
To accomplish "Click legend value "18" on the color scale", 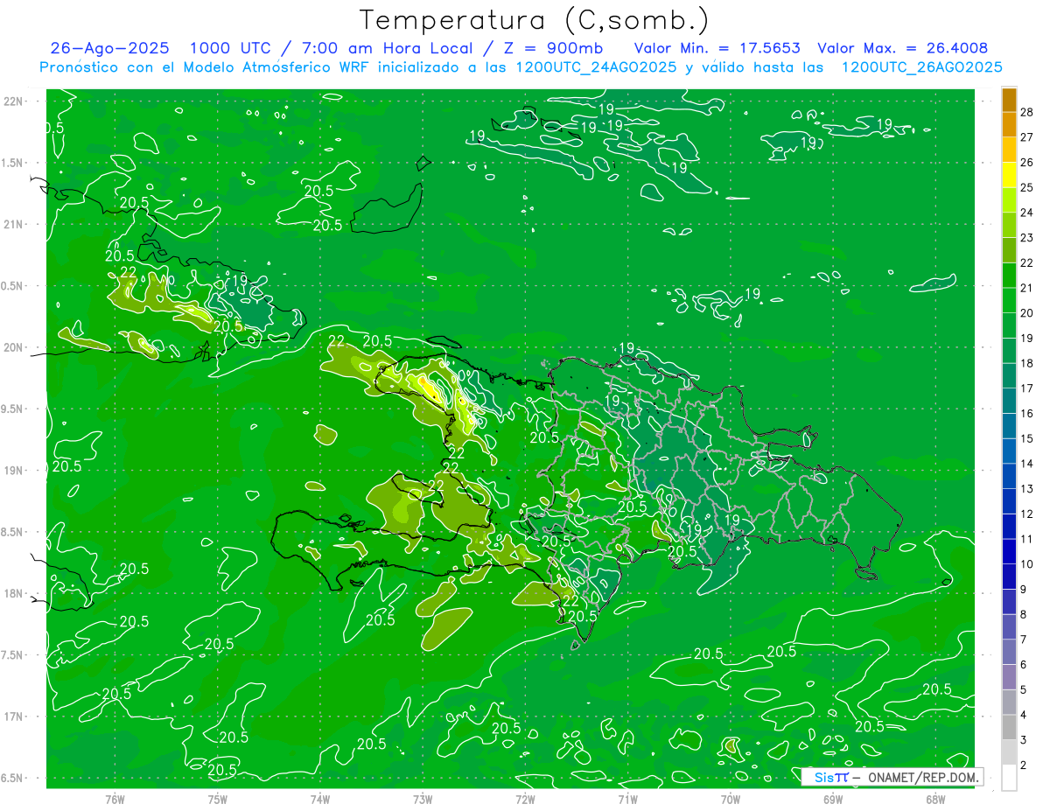I will (x=1028, y=363).
